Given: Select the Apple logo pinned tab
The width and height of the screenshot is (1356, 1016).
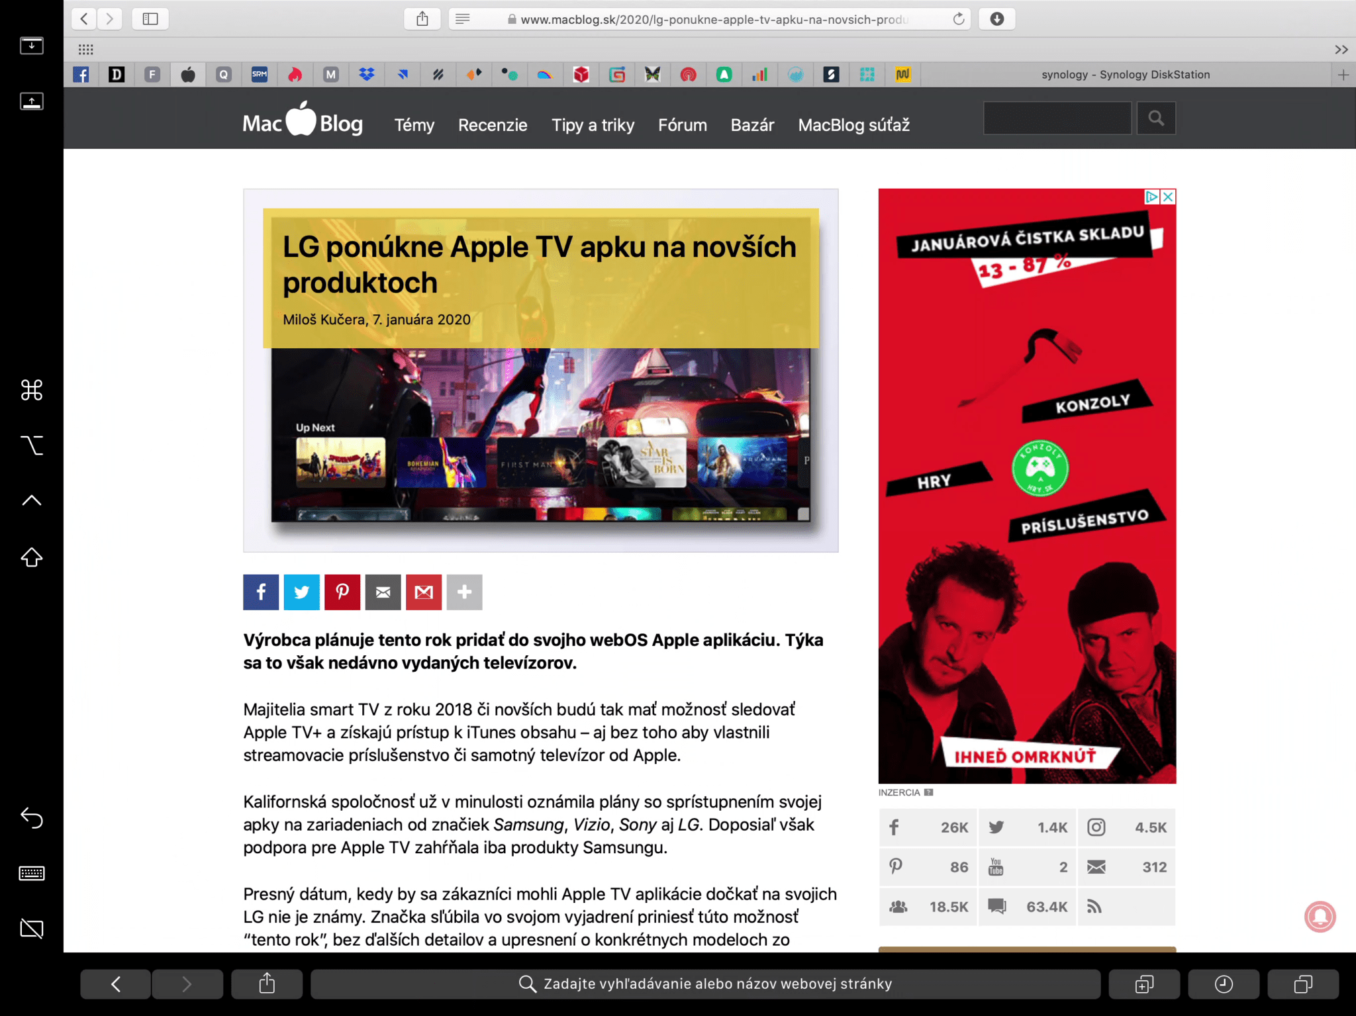Looking at the screenshot, I should [x=188, y=74].
